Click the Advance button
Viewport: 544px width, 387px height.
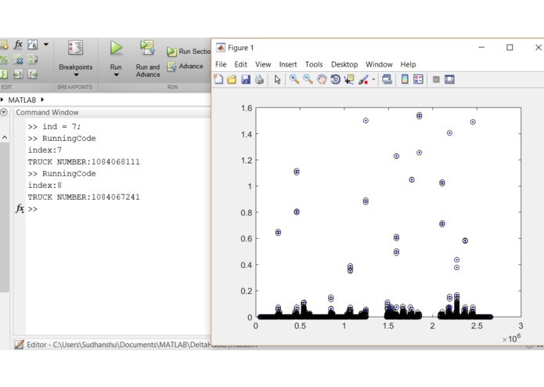(185, 66)
